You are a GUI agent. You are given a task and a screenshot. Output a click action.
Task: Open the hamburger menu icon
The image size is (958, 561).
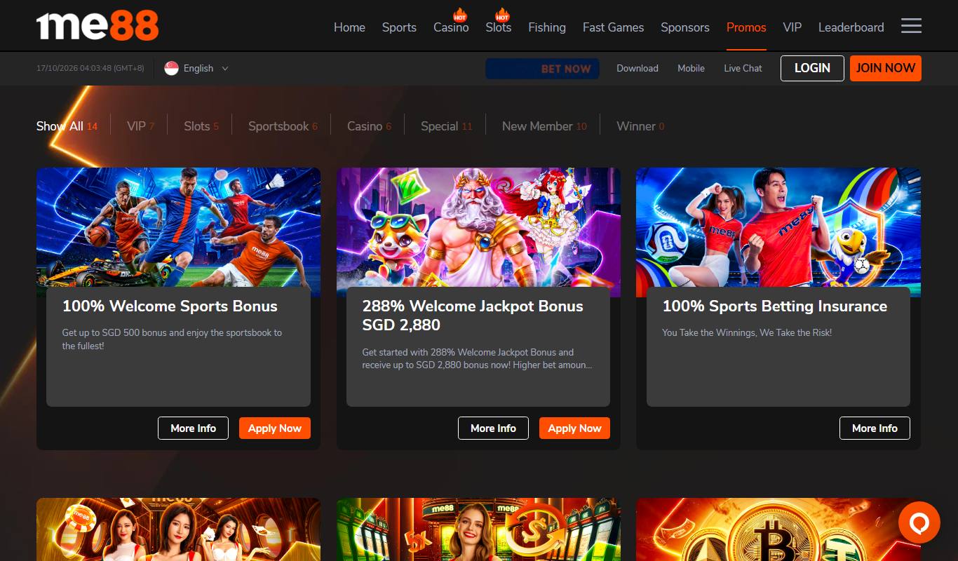click(911, 26)
